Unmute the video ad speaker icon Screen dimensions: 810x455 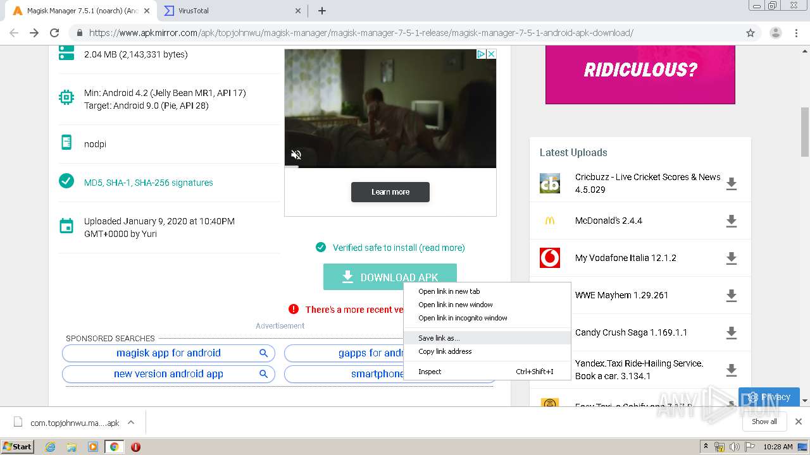click(296, 155)
